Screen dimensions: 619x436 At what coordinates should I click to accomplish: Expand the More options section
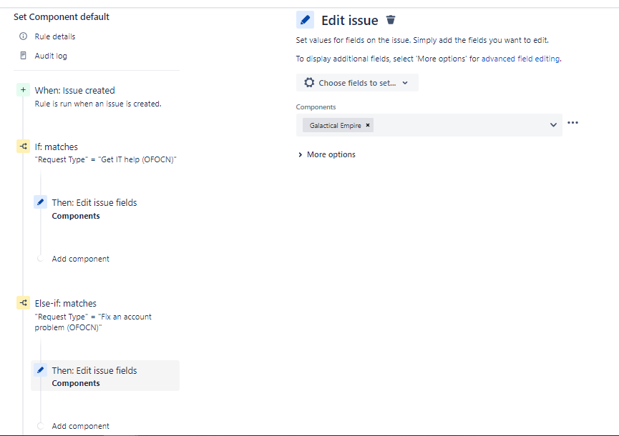pyautogui.click(x=326, y=154)
